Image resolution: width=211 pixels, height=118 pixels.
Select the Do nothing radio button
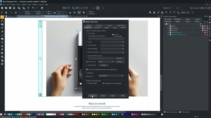click(x=87, y=33)
